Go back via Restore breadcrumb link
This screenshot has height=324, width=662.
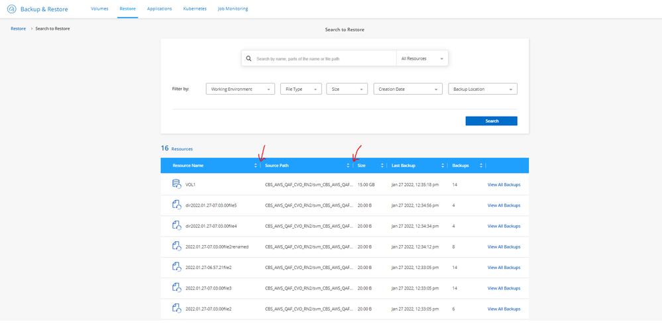(x=19, y=28)
